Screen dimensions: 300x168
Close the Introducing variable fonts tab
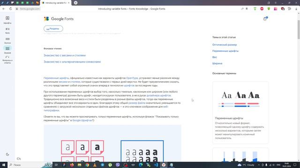click(69, 3)
